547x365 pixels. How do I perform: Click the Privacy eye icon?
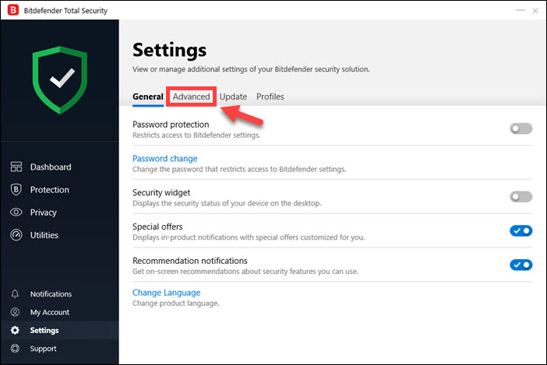(x=16, y=212)
